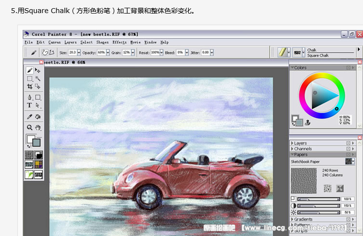The image size is (363, 236).
Task: Open the Layers menu
Action: [70, 42]
